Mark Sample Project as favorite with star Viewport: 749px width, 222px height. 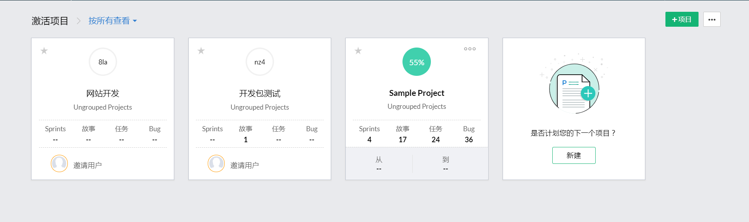coord(358,51)
